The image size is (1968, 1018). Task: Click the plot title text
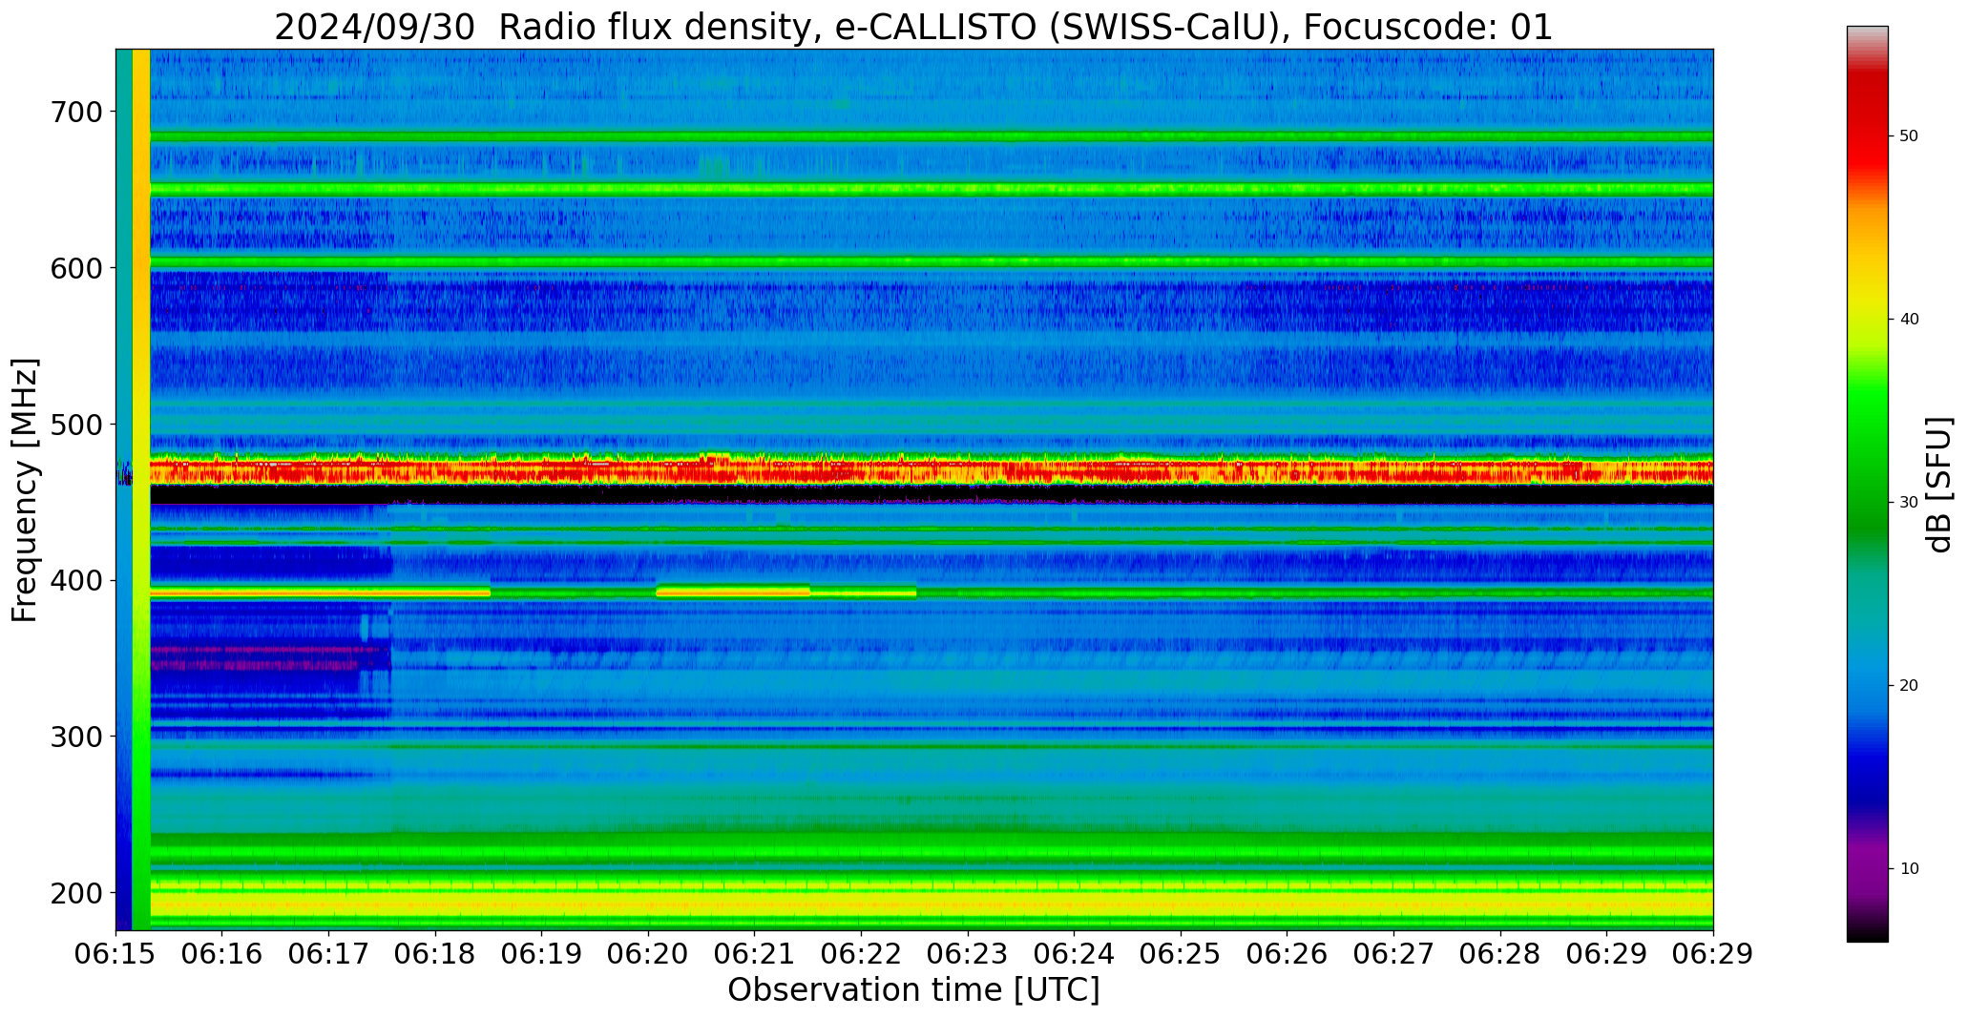point(913,28)
